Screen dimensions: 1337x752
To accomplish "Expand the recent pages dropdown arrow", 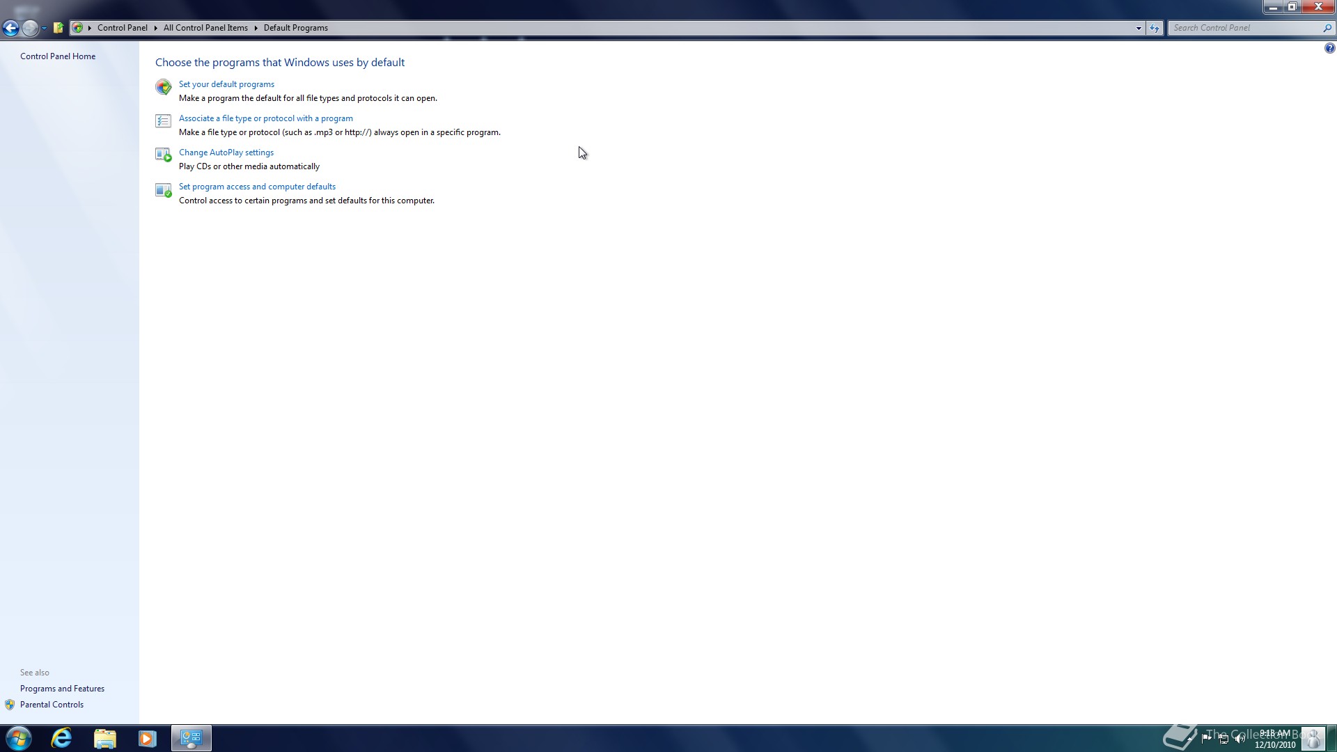I will pos(44,28).
